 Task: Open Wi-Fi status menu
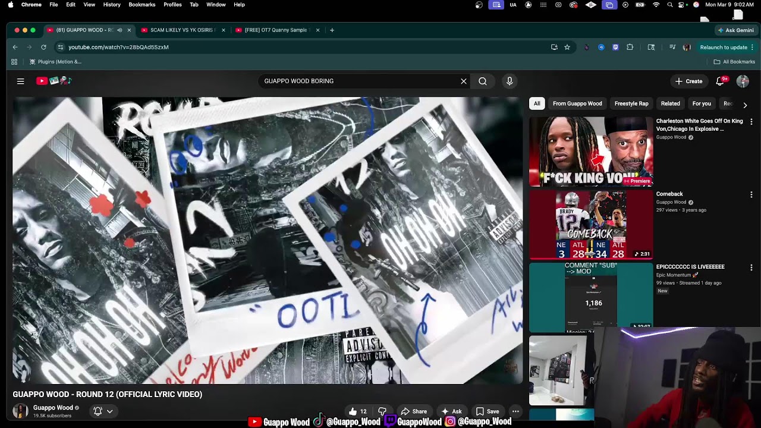(x=656, y=5)
